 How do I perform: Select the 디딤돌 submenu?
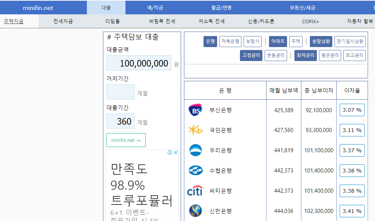113,21
